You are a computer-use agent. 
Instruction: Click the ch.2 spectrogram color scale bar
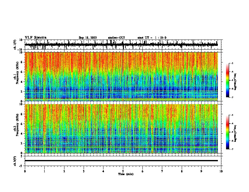[227, 132]
